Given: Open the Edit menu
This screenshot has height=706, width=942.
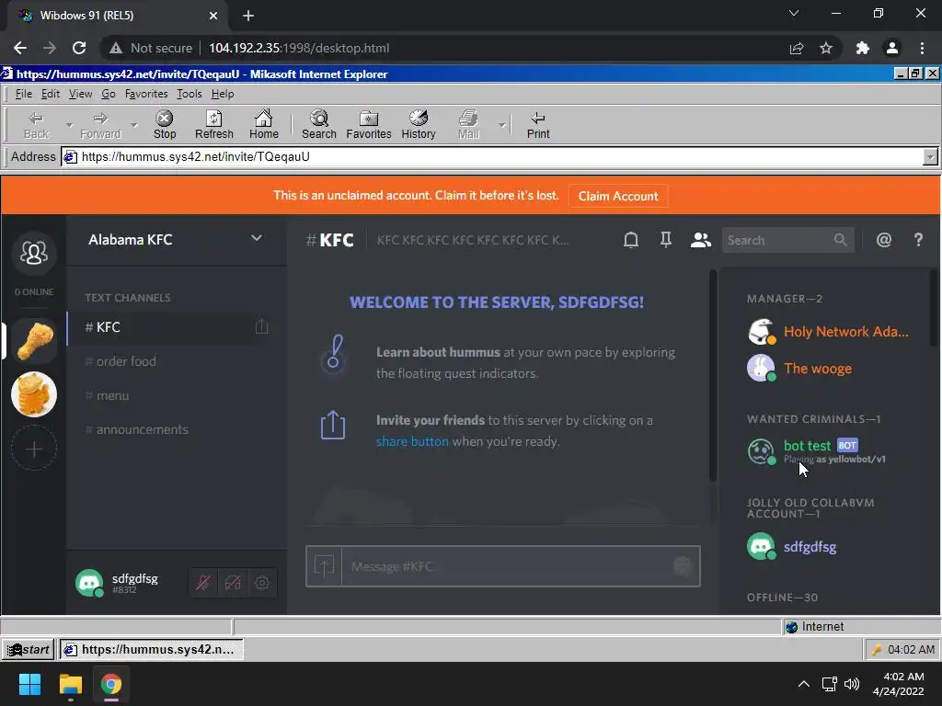Looking at the screenshot, I should (51, 94).
